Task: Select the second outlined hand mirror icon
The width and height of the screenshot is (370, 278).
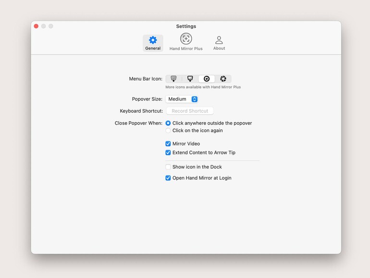Action: [190, 79]
